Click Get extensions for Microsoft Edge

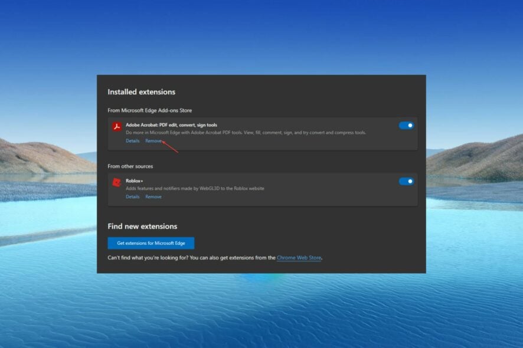151,242
